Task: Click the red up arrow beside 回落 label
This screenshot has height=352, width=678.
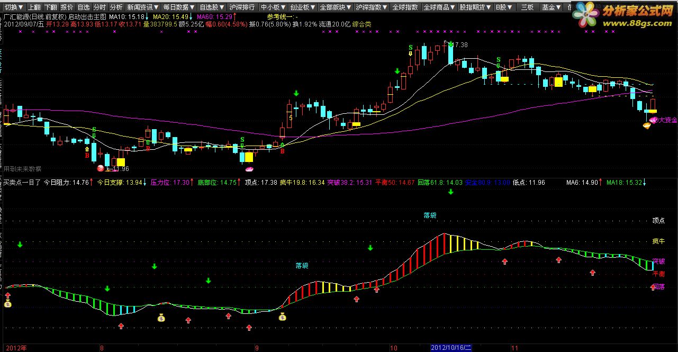Action: tap(653, 287)
